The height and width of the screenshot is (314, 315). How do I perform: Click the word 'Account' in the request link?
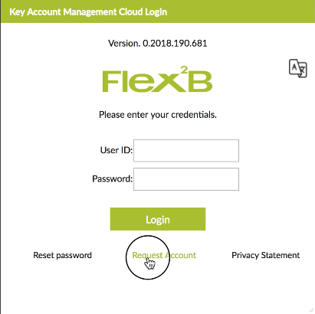[180, 255]
